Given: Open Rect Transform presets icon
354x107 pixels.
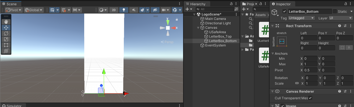Looking at the screenshot, I should click(x=345, y=26).
